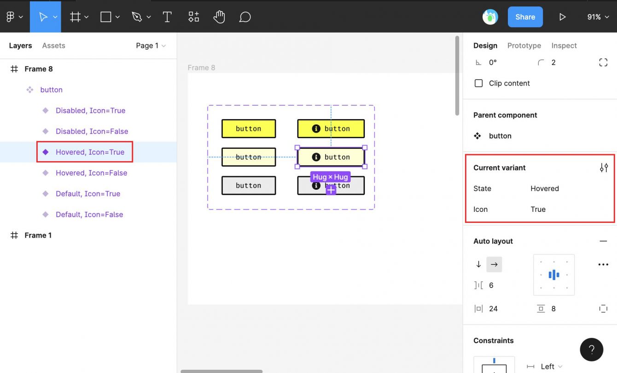
Task: Select the Comment tool
Action: coord(245,17)
